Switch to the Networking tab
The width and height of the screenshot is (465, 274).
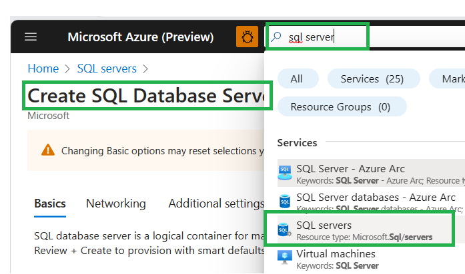tap(115, 204)
